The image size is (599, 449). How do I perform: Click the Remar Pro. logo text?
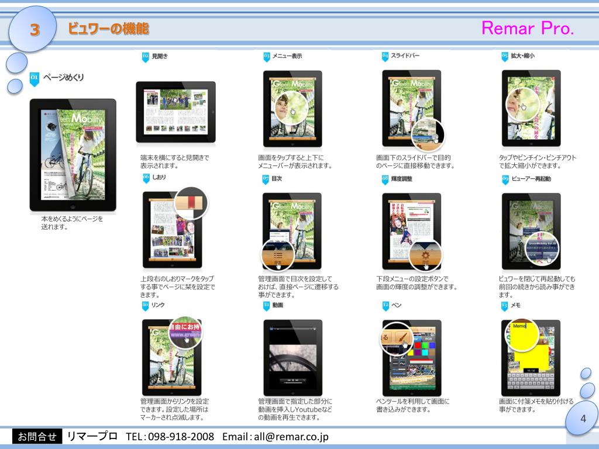(528, 28)
